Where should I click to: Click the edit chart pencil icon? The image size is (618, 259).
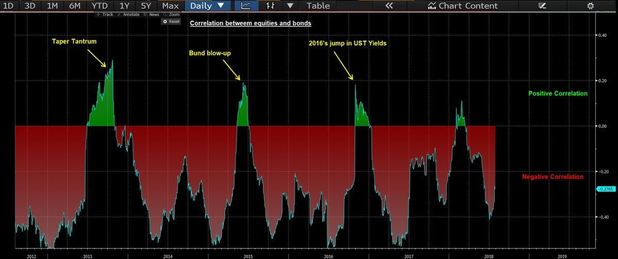tap(542, 6)
